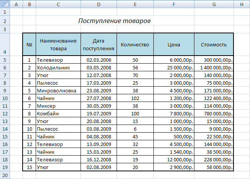Select date cell '12.07.2008'
This screenshot has width=250, height=179.
tap(99, 75)
